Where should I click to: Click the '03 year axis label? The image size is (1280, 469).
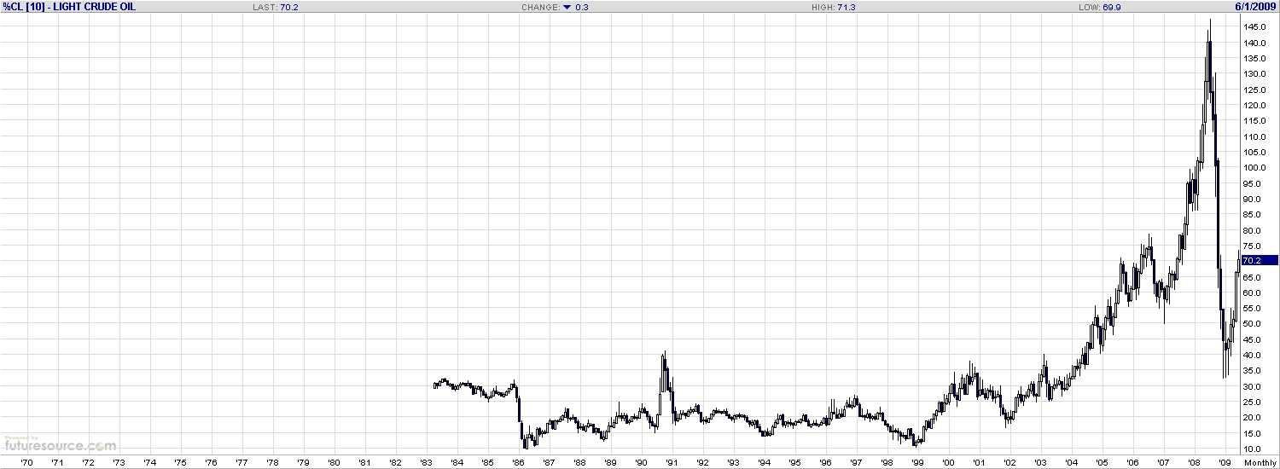pyautogui.click(x=1040, y=462)
